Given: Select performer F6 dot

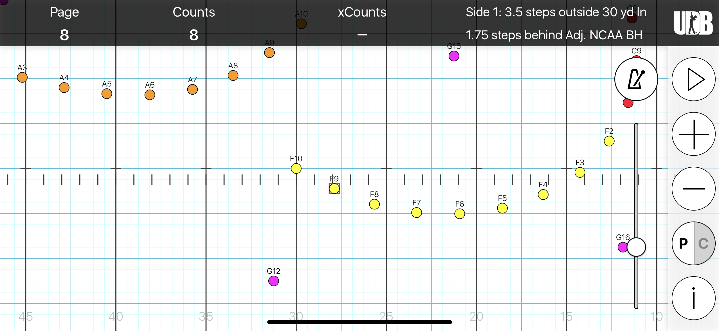Looking at the screenshot, I should [x=460, y=214].
